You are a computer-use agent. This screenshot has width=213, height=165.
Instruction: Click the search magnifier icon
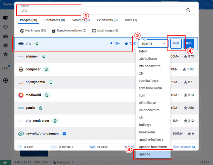188,10
